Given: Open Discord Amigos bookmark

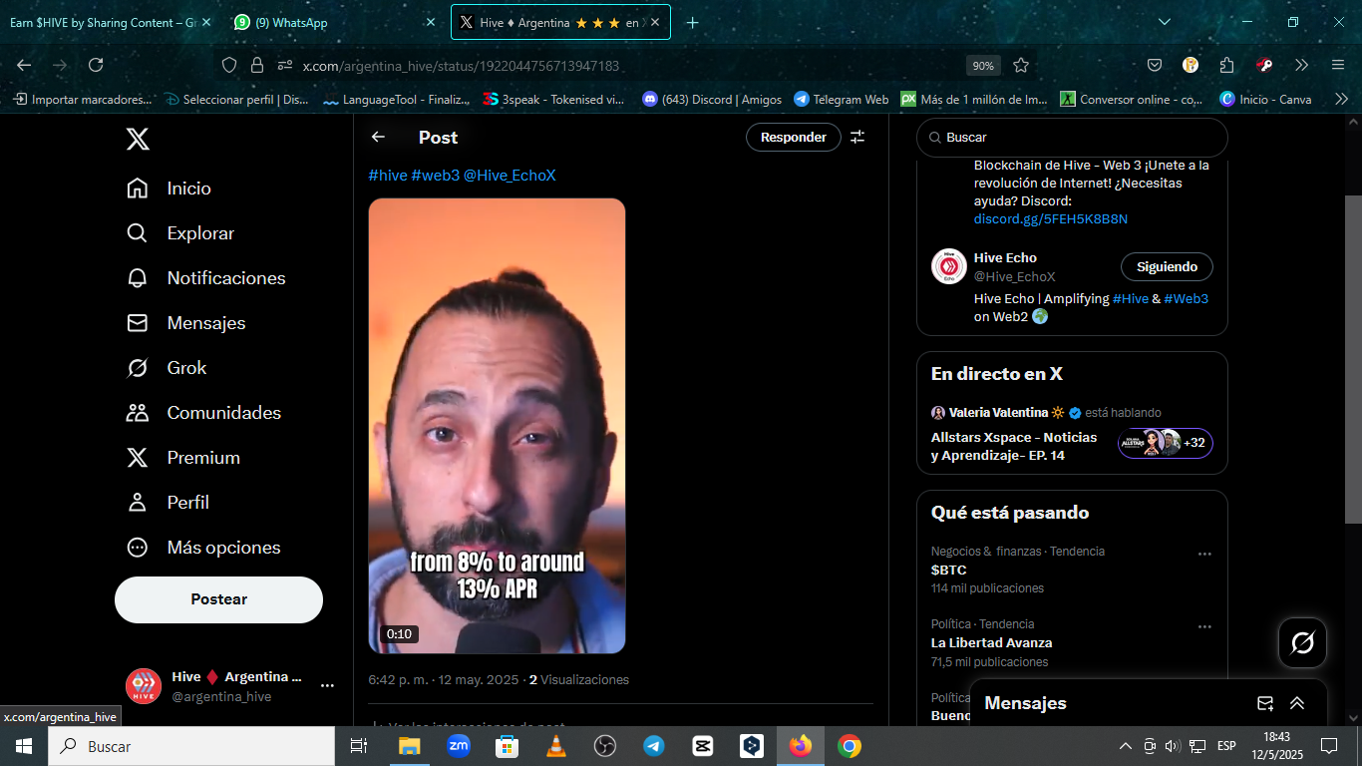Looking at the screenshot, I should point(712,100).
